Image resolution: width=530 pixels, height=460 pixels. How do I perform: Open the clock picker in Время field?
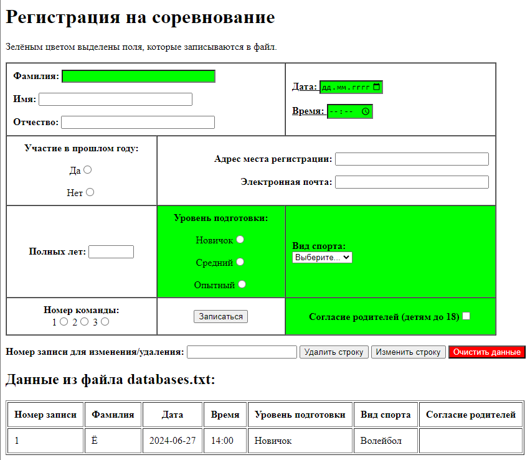click(x=366, y=111)
